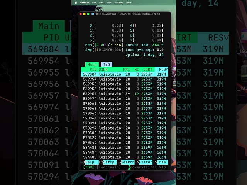Viewport: 247px width, 185px height.
Task: Click the CPU 4 usage meter at 1.3%
Action: [147, 25]
